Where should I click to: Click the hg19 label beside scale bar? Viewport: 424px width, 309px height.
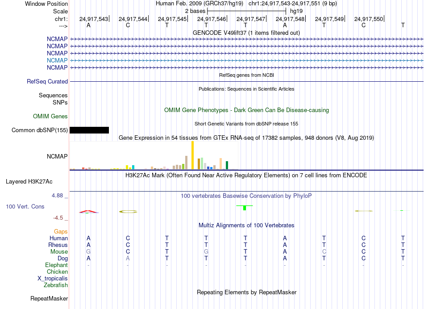click(x=296, y=11)
